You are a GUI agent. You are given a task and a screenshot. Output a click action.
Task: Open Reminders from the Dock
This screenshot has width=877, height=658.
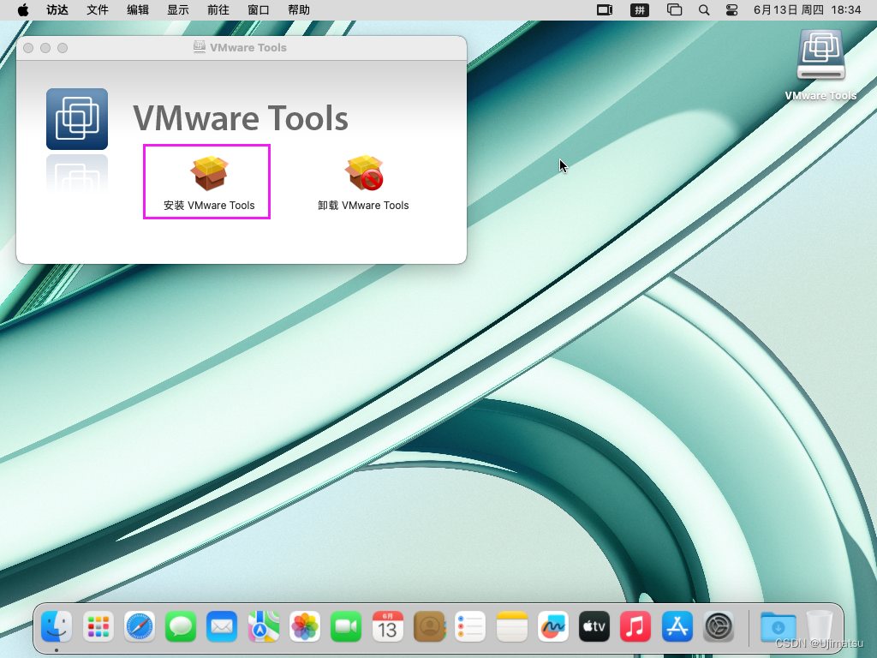(470, 625)
